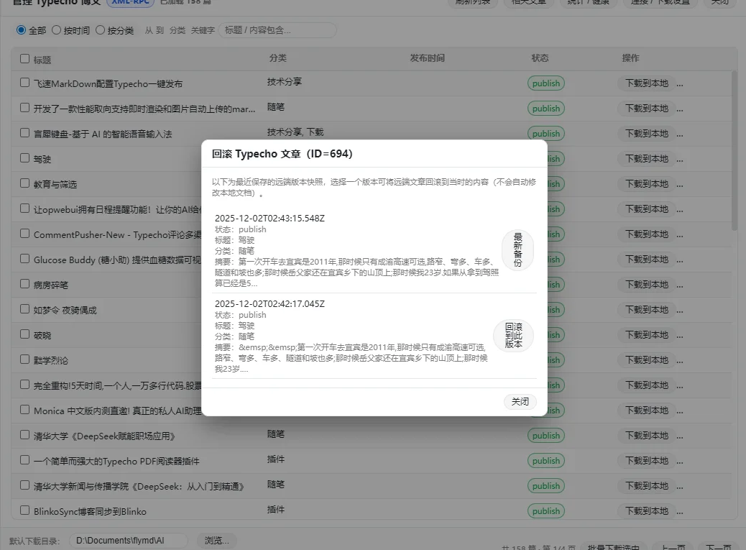Click 下载到本地 for 病房碎笔 row
The image size is (746, 550).
point(646,285)
